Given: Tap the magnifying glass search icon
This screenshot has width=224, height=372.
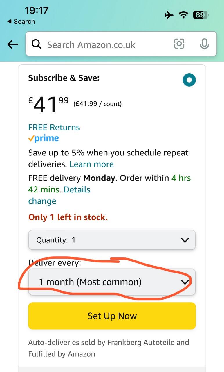Looking at the screenshot, I should pos(37,44).
